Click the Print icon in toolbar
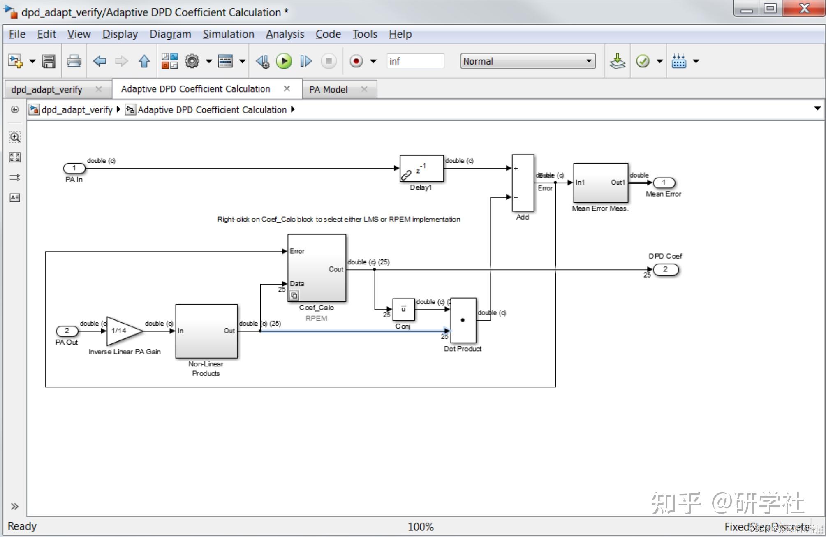Screen dimensions: 826x537 click(x=74, y=61)
